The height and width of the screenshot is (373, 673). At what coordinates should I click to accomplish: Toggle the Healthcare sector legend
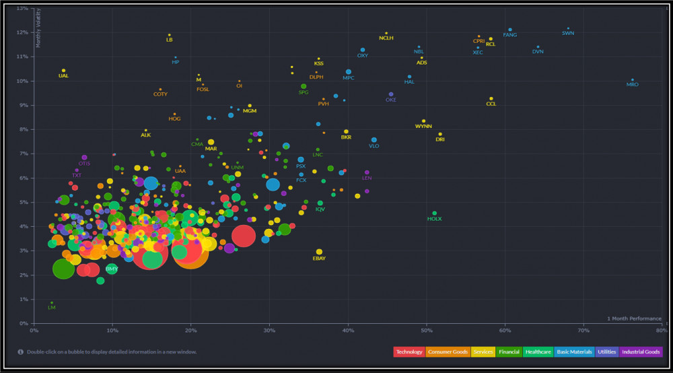point(538,352)
